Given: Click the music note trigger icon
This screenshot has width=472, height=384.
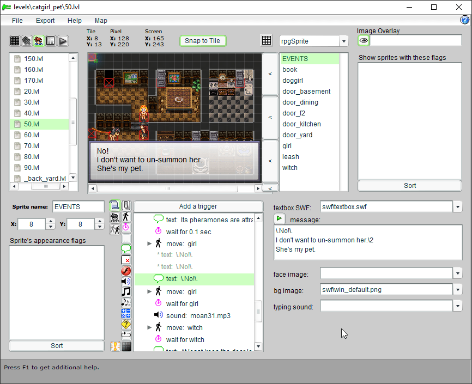Looking at the screenshot, I should click(126, 292).
